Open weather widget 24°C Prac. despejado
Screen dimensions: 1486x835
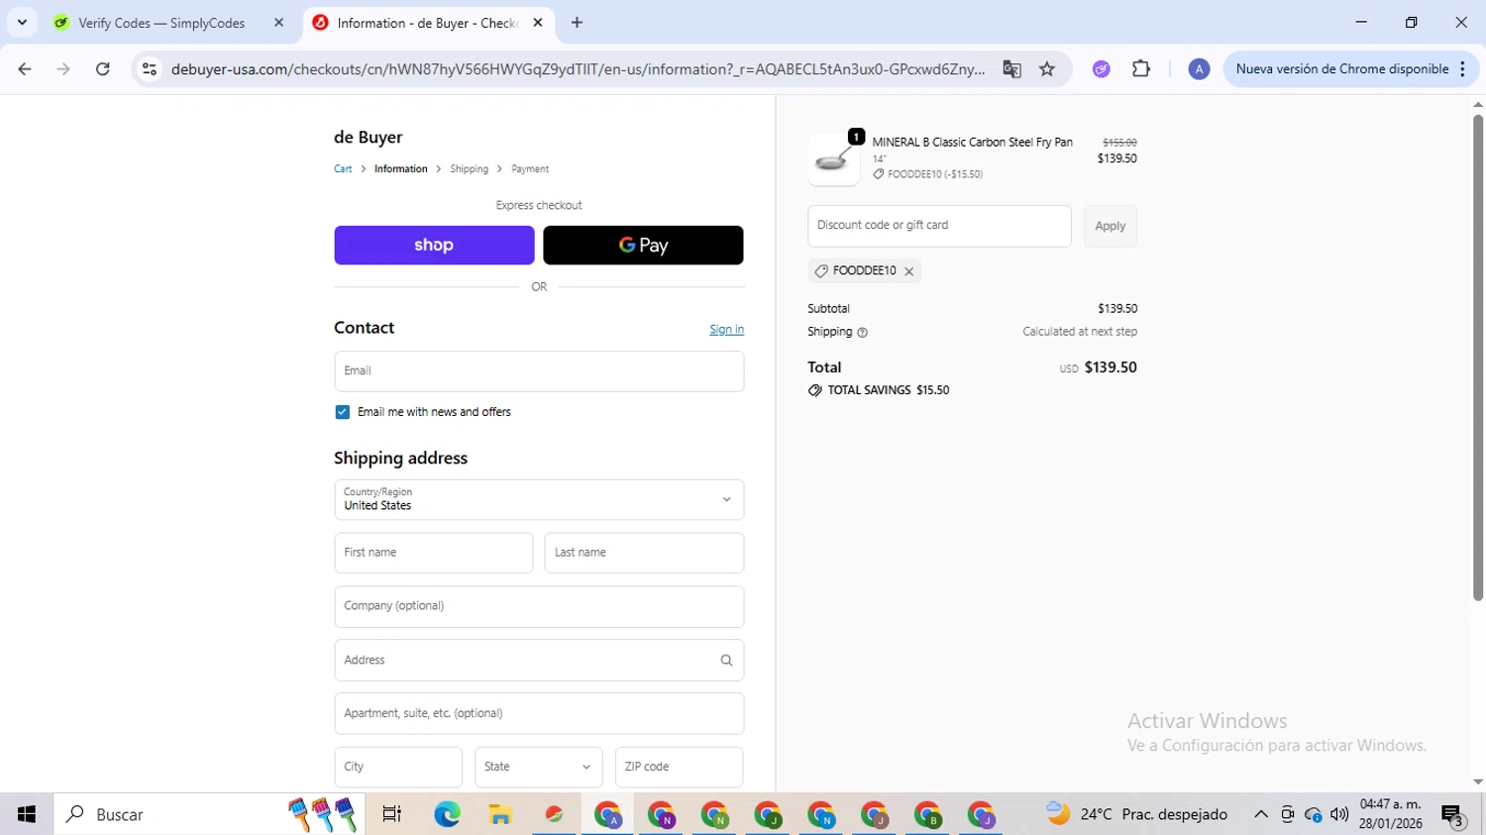[x=1137, y=814]
